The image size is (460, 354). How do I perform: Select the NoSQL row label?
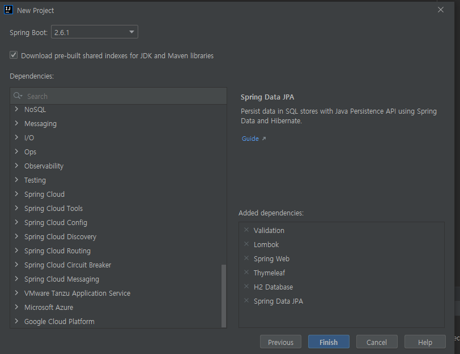pos(35,110)
